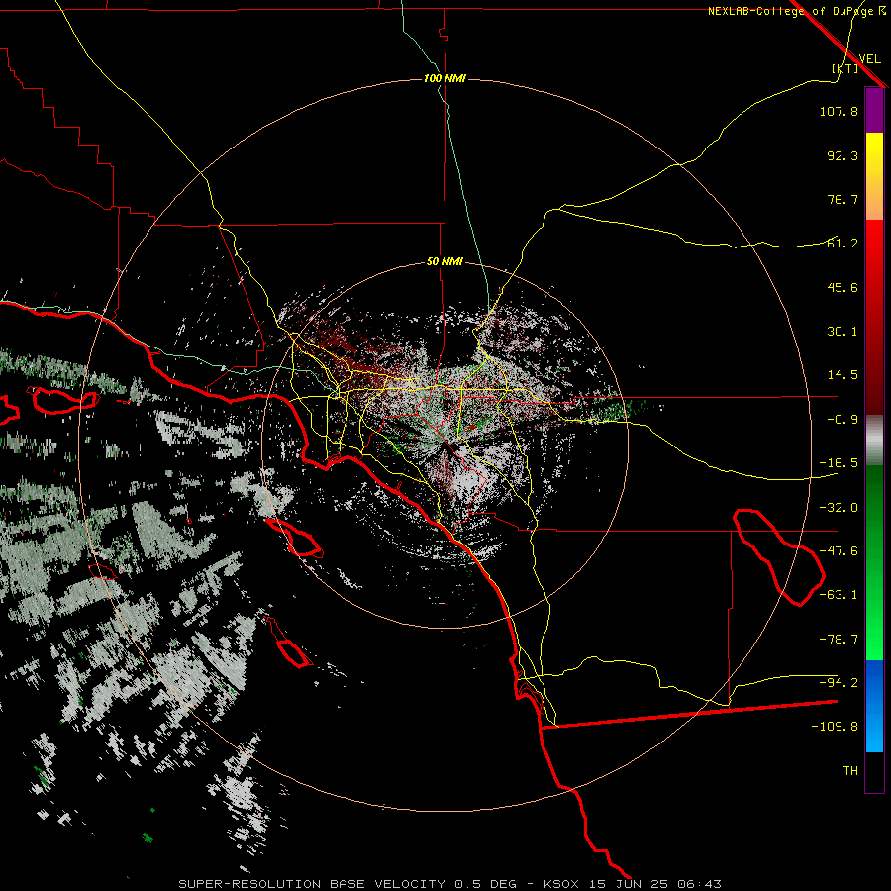Select the -63.1 legend value
The height and width of the screenshot is (891, 891).
[839, 595]
